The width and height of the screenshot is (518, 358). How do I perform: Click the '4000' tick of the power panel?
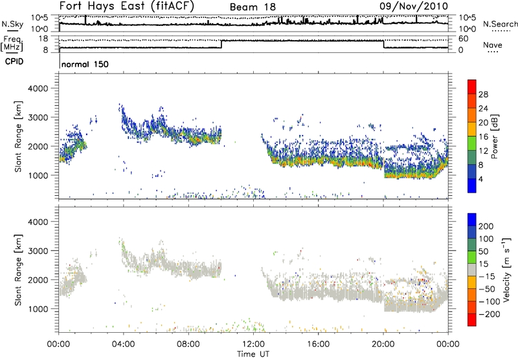pyautogui.click(x=38, y=89)
